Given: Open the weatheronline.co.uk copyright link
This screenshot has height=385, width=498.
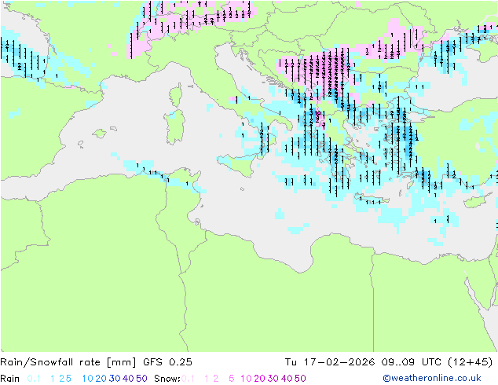Looking at the screenshot, I should click(x=432, y=378).
